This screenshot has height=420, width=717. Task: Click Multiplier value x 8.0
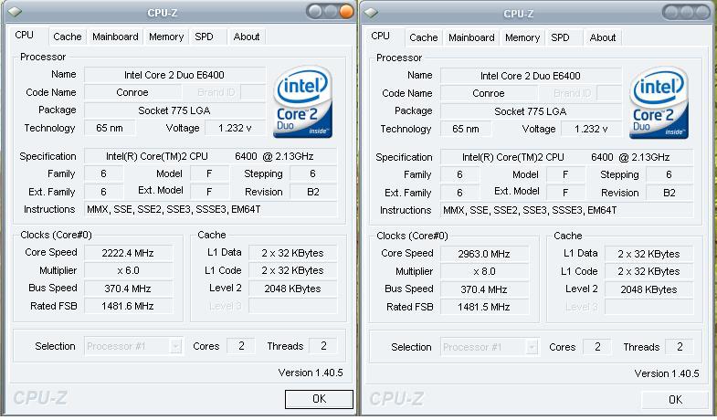pos(484,271)
